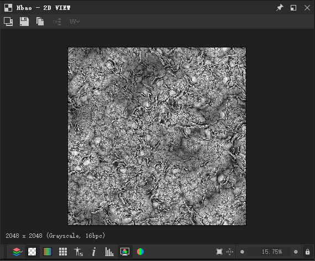Toggle the view lock padlock icon
The image size is (315, 261).
[x=308, y=252]
